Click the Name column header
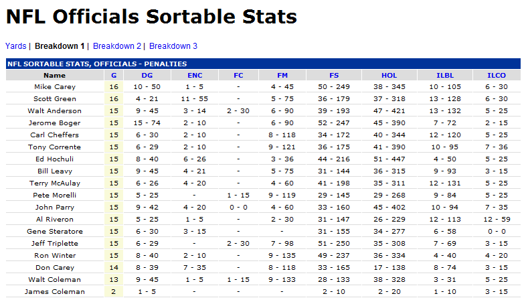Image resolution: width=528 pixels, height=306 pixels. 54,75
